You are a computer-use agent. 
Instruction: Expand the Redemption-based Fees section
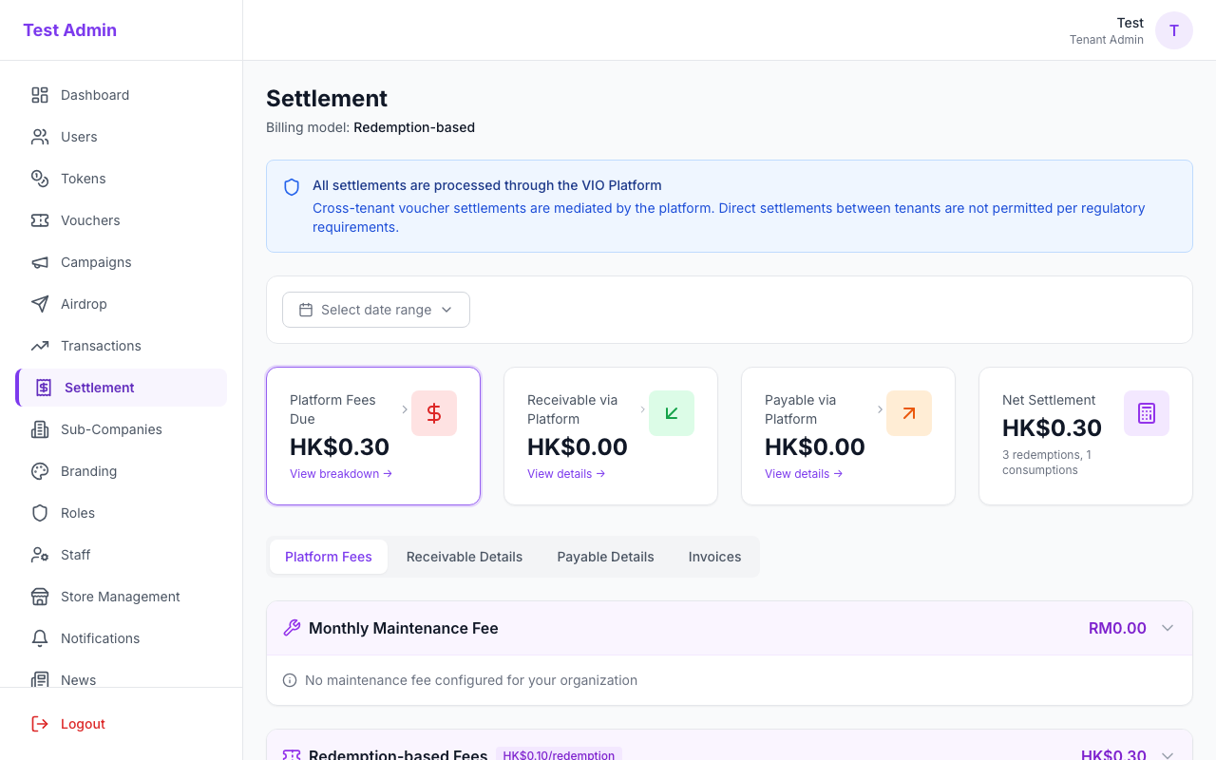click(x=1167, y=753)
